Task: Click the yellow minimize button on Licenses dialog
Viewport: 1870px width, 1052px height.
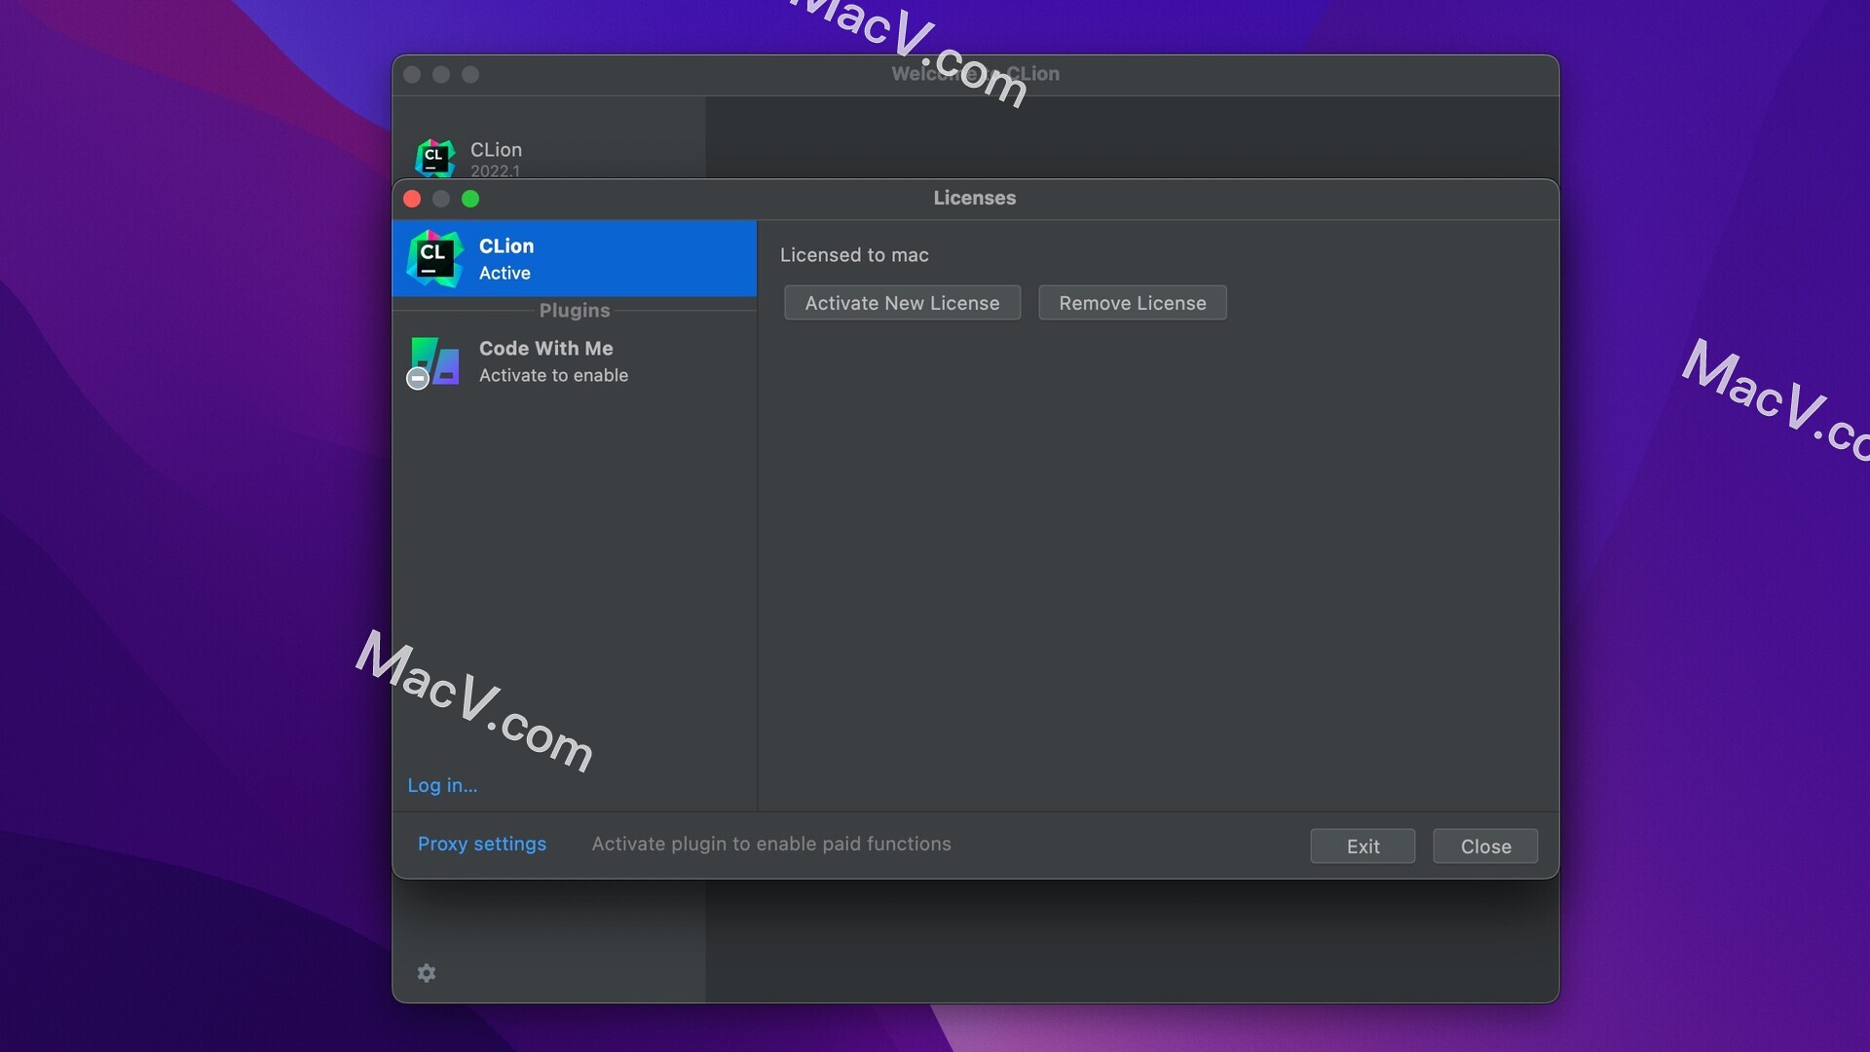Action: [442, 198]
